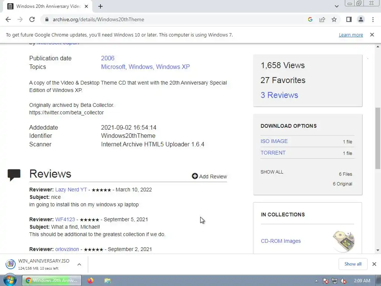381x286 pixels.
Task: Reload the archive.org page
Action: click(32, 19)
